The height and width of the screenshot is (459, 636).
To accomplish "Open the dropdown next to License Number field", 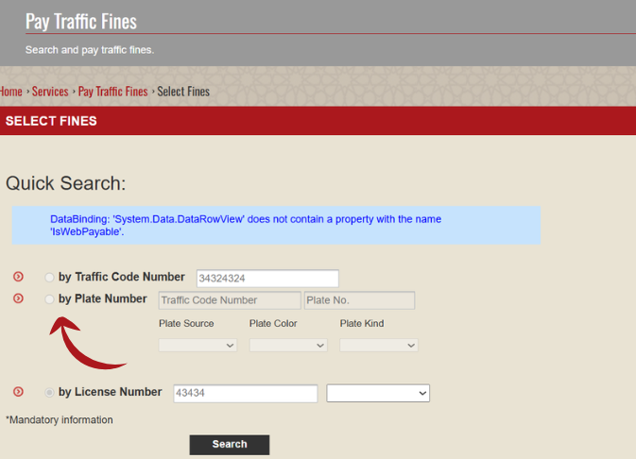I will (378, 393).
